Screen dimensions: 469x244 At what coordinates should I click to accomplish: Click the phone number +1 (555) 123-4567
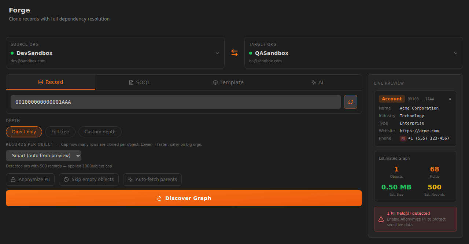click(429, 138)
